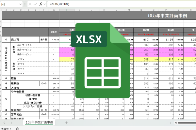The height and width of the screenshot is (130, 196).
Task: Select pink cell 269 in 第13期
Action: (141, 50)
